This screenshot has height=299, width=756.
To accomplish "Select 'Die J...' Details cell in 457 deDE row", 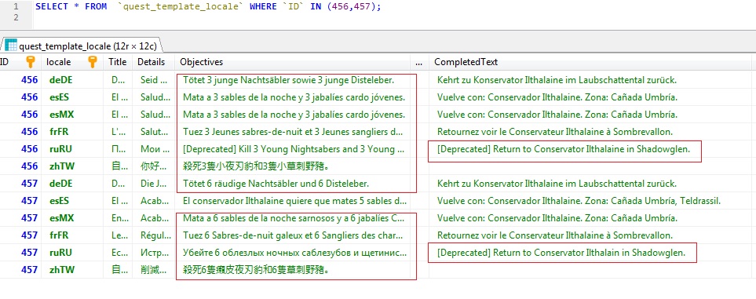I will tap(153, 184).
